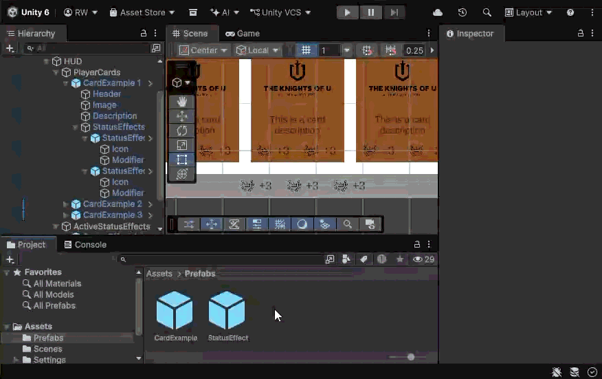The height and width of the screenshot is (379, 602).
Task: Open the AI menu
Action: click(225, 12)
